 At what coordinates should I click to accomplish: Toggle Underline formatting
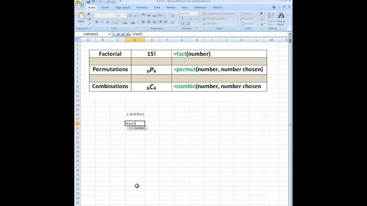tap(108, 22)
